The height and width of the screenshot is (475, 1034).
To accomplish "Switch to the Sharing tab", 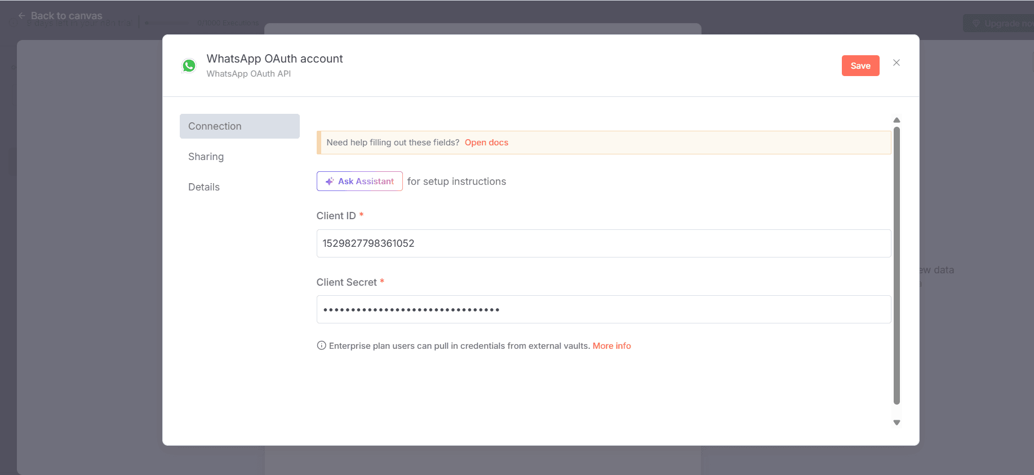I will (206, 157).
